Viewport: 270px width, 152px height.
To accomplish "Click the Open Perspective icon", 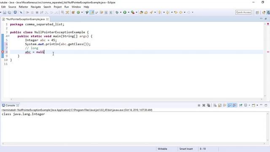I will [x=257, y=12].
